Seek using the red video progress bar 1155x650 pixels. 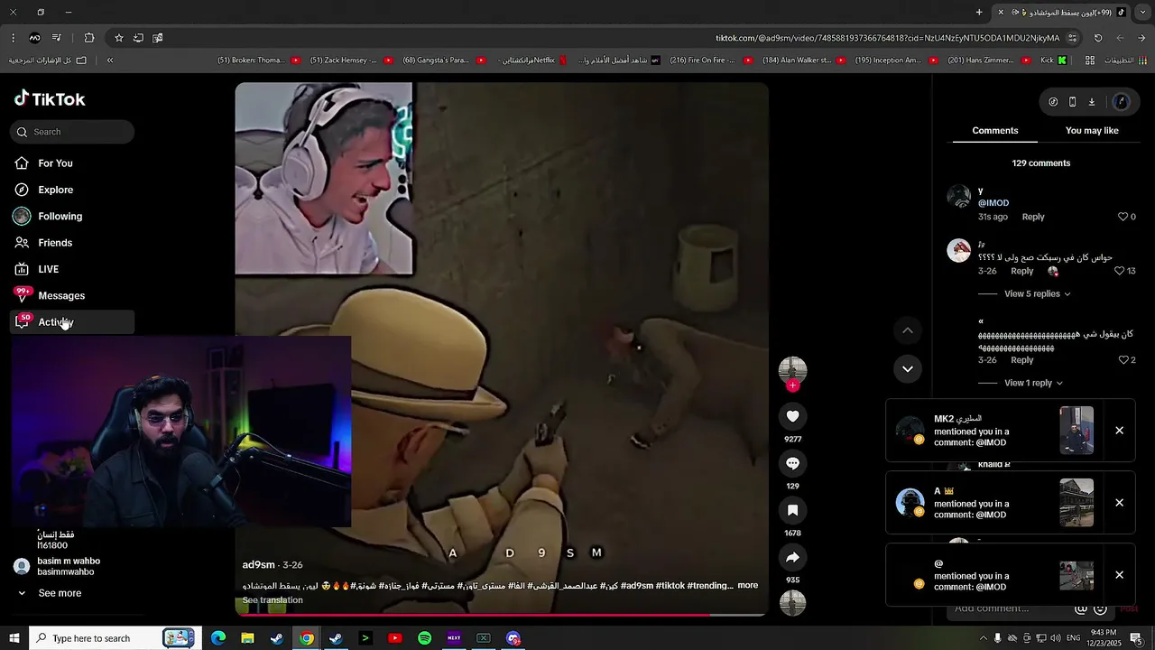pos(501,615)
